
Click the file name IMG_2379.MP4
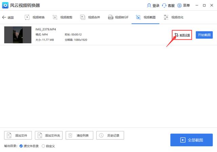46,29
